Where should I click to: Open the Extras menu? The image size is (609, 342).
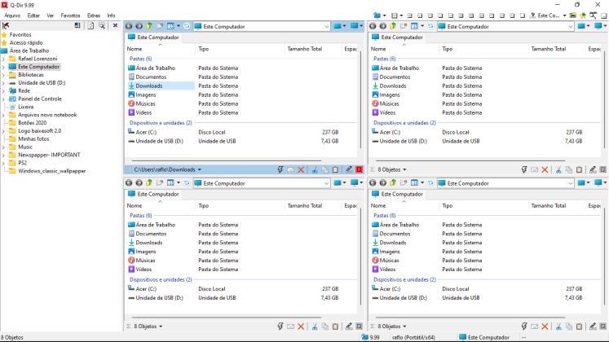coord(94,15)
